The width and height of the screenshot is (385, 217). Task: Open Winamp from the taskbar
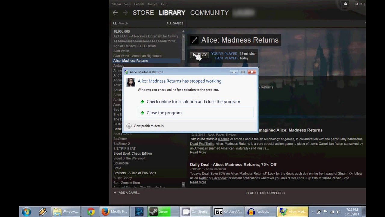[43, 212]
